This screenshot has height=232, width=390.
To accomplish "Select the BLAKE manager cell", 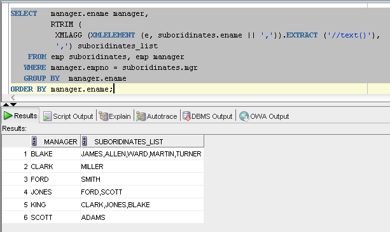I will pos(55,154).
